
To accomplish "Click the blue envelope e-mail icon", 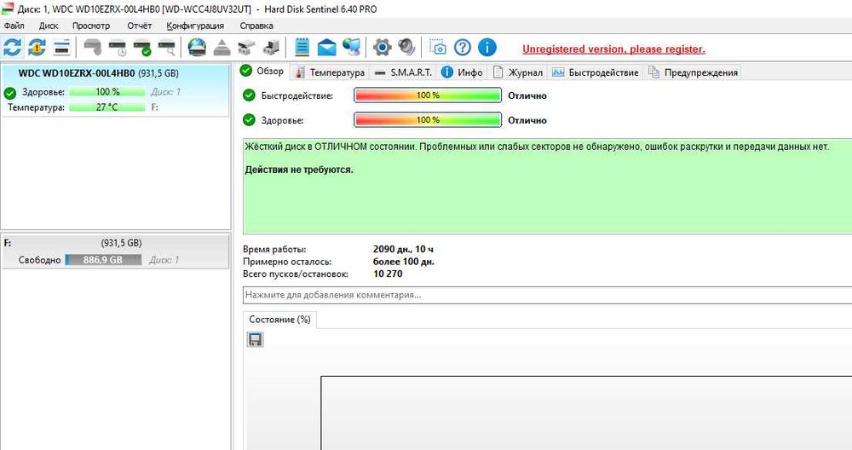I will (x=326, y=48).
